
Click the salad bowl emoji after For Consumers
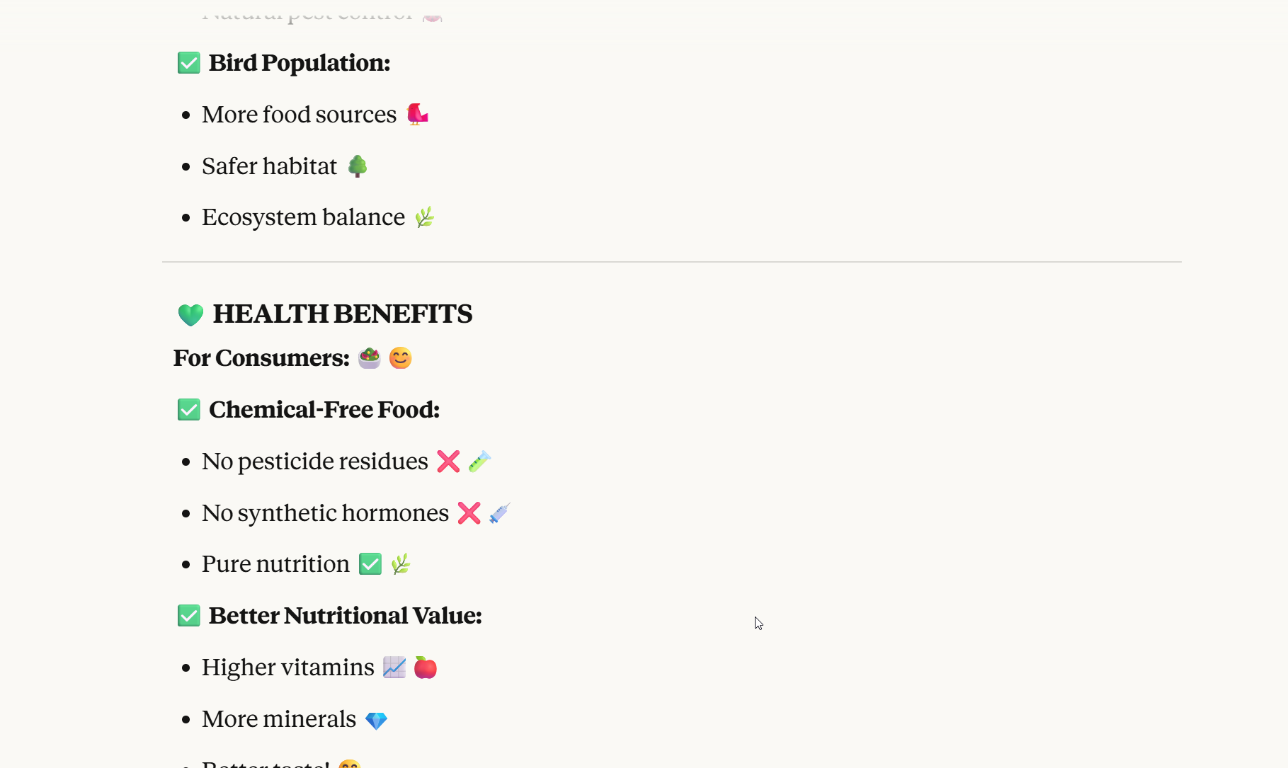(369, 358)
